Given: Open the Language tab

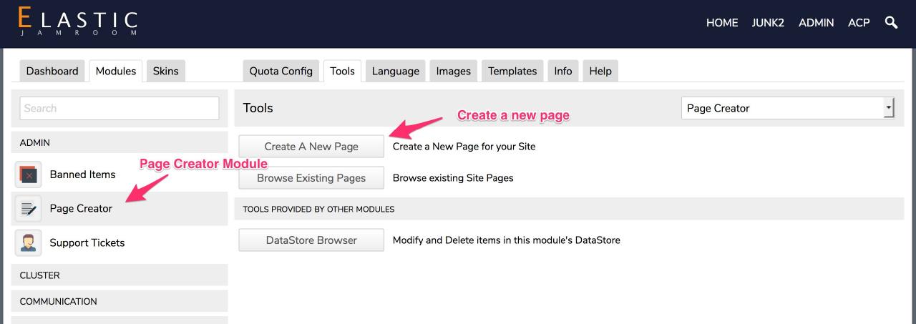Looking at the screenshot, I should click(395, 71).
